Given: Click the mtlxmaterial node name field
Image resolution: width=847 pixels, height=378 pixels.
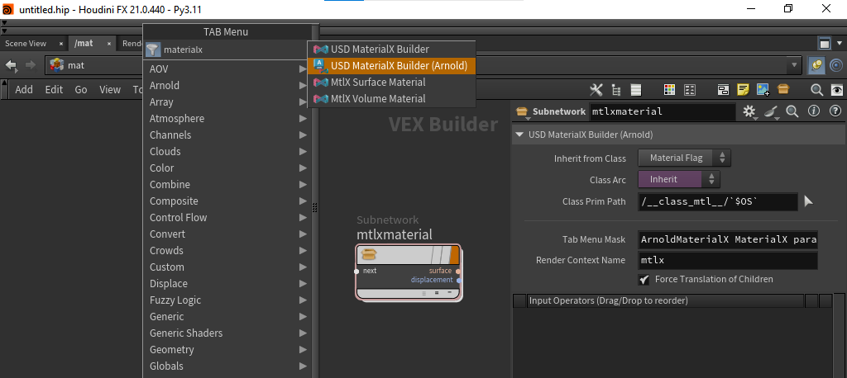Looking at the screenshot, I should tap(663, 111).
